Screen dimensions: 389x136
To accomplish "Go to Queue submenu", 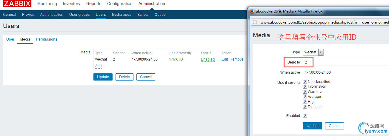I will 160,15.
